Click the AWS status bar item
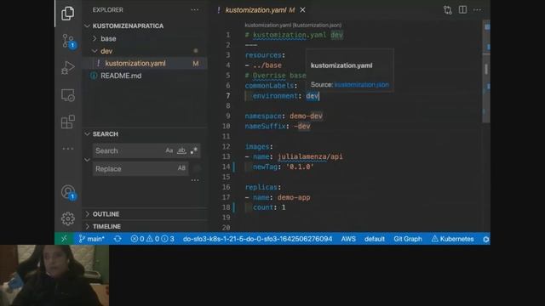The width and height of the screenshot is (545, 306). point(348,239)
